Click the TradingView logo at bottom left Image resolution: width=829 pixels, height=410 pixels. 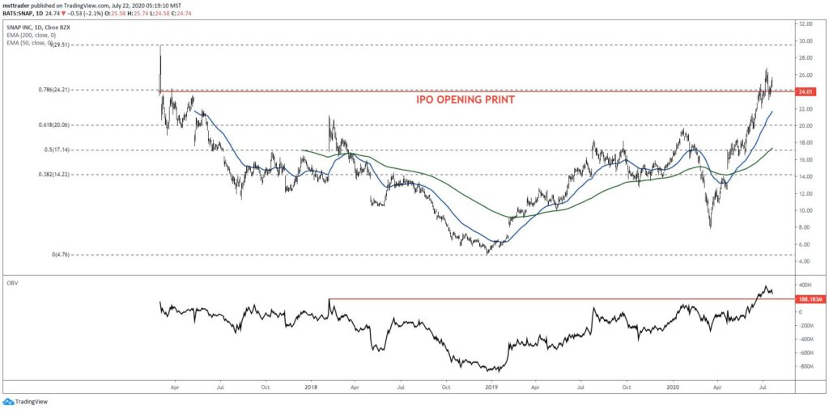tap(25, 402)
